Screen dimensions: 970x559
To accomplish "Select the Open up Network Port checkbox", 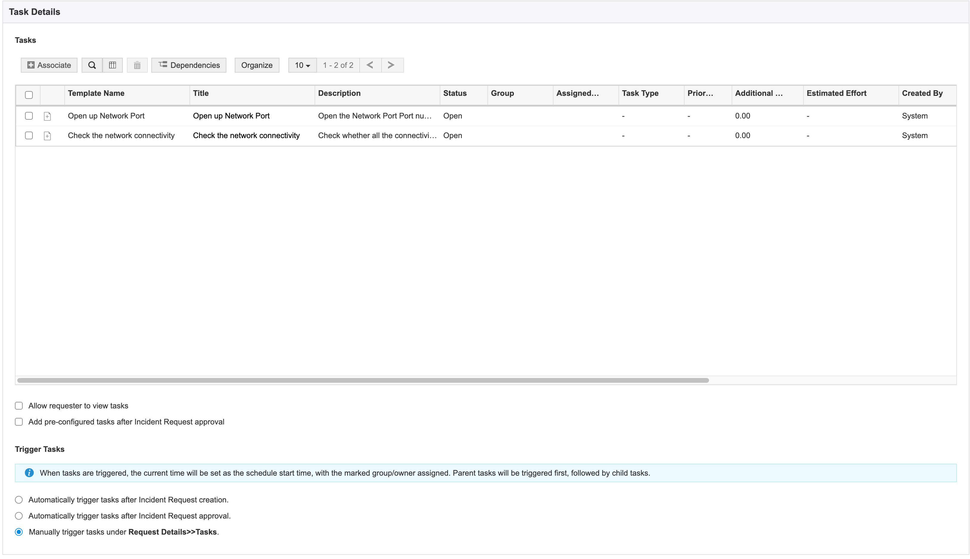I will [29, 116].
